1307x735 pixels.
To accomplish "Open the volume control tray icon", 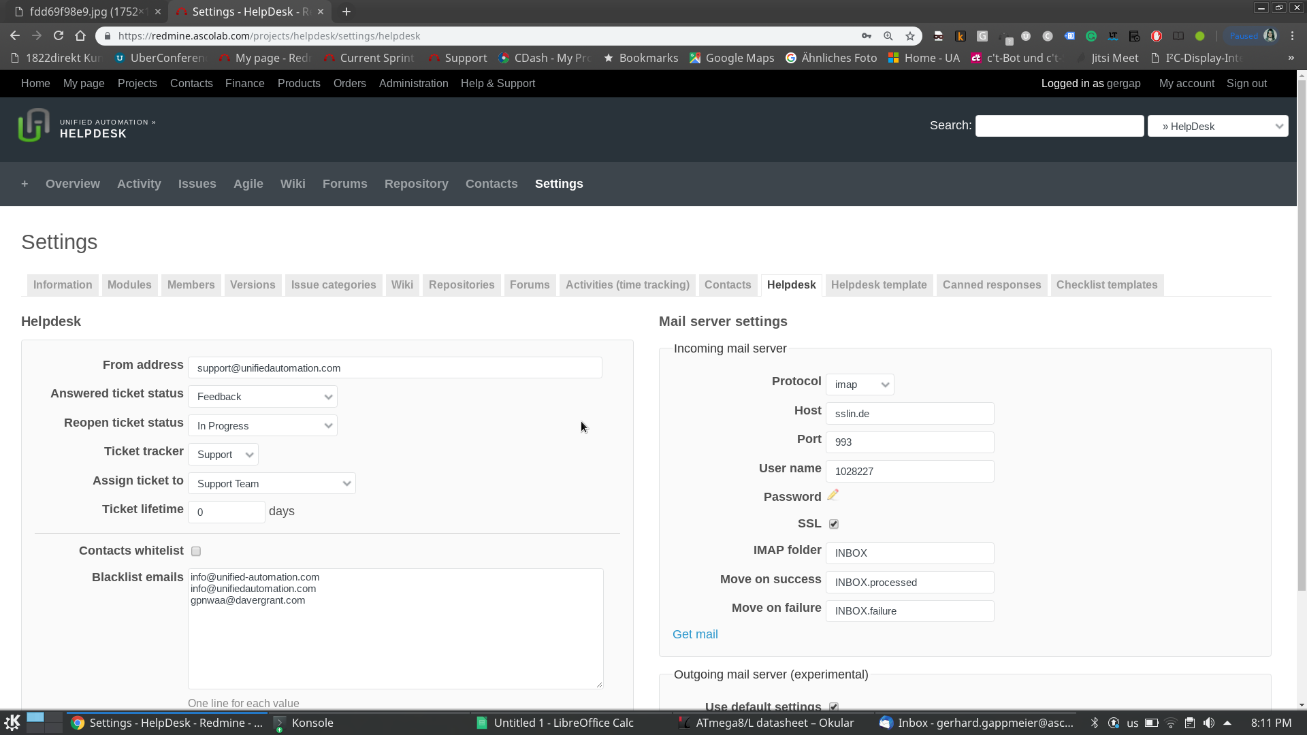I will click(1209, 723).
